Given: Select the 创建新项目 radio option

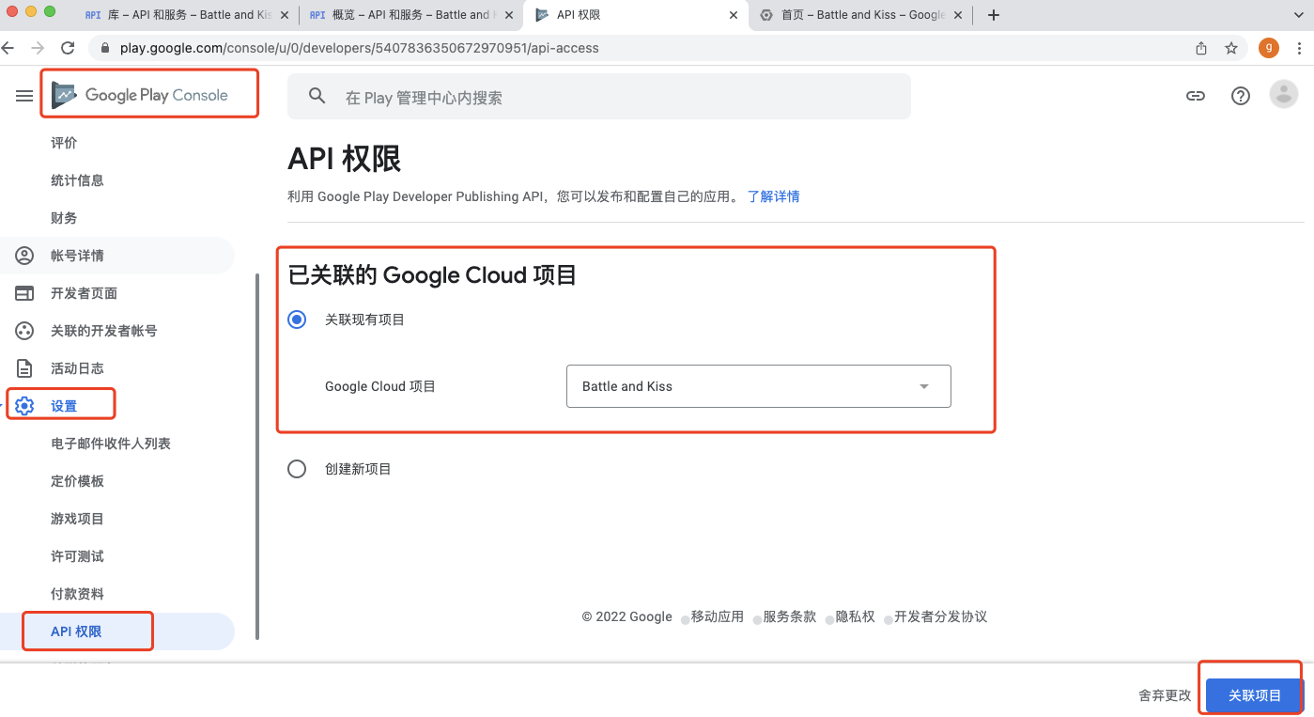Looking at the screenshot, I should pos(297,468).
